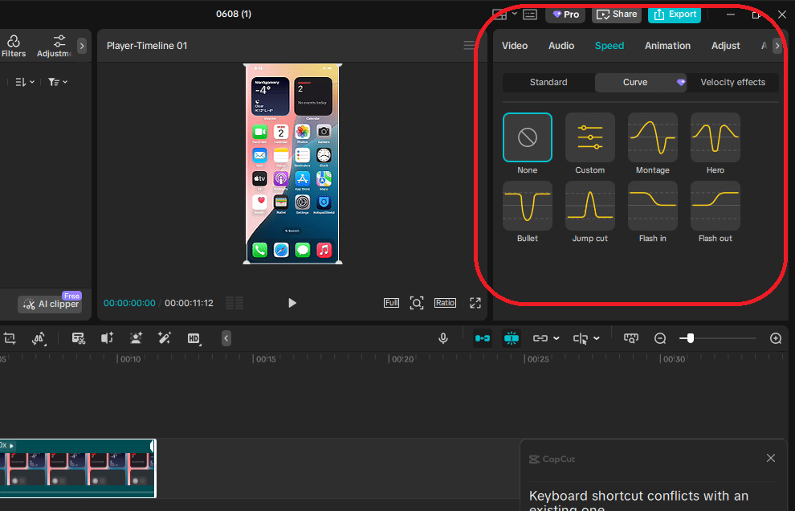Image resolution: width=795 pixels, height=511 pixels.
Task: Click the Share button
Action: click(617, 14)
